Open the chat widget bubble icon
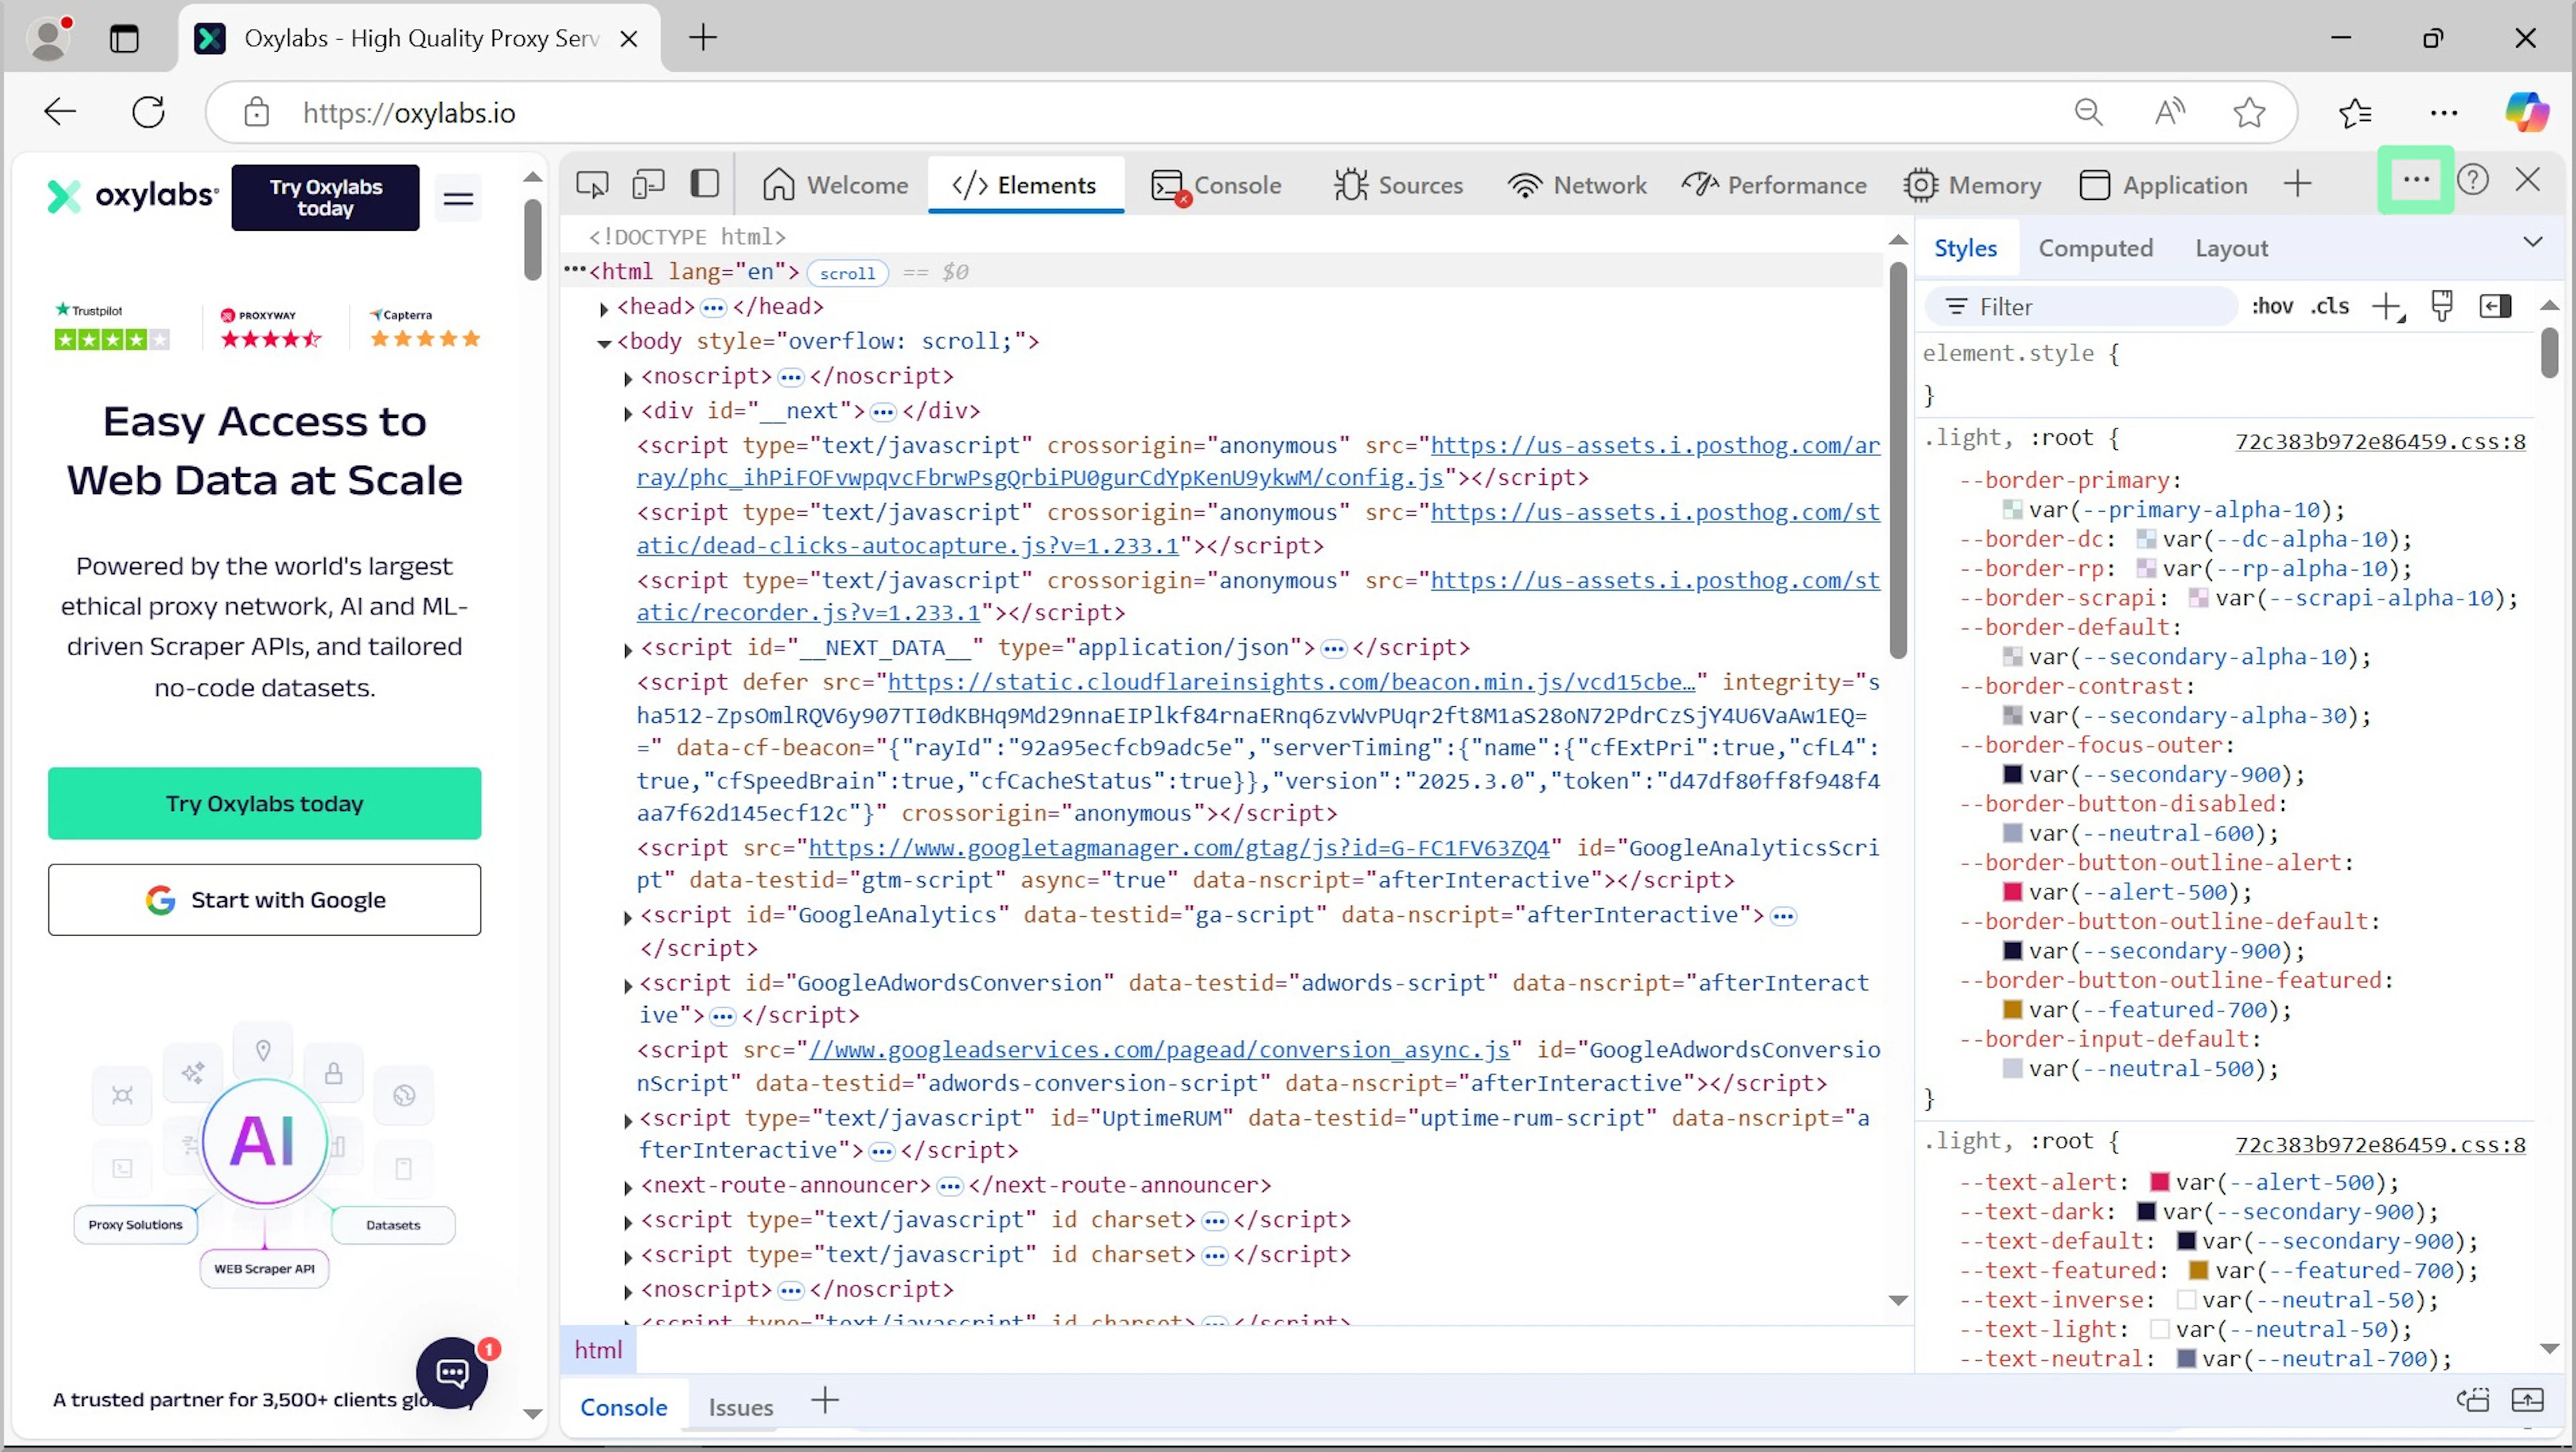This screenshot has width=2576, height=1452. pyautogui.click(x=452, y=1373)
